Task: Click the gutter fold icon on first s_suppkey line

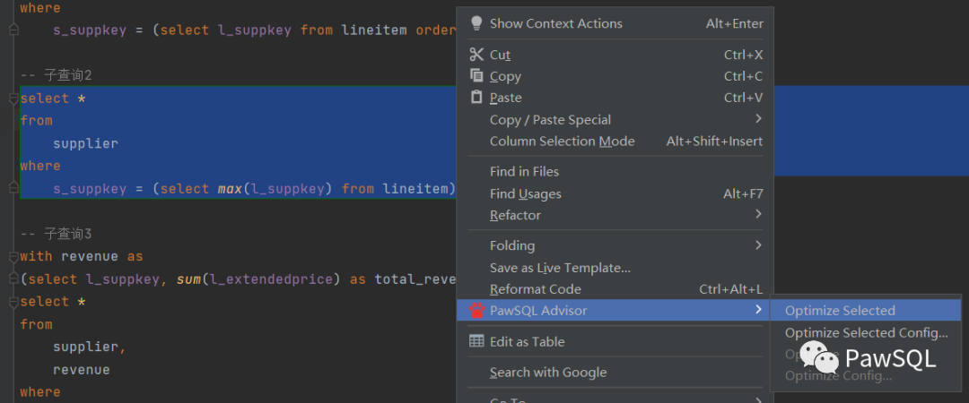Action: click(13, 30)
